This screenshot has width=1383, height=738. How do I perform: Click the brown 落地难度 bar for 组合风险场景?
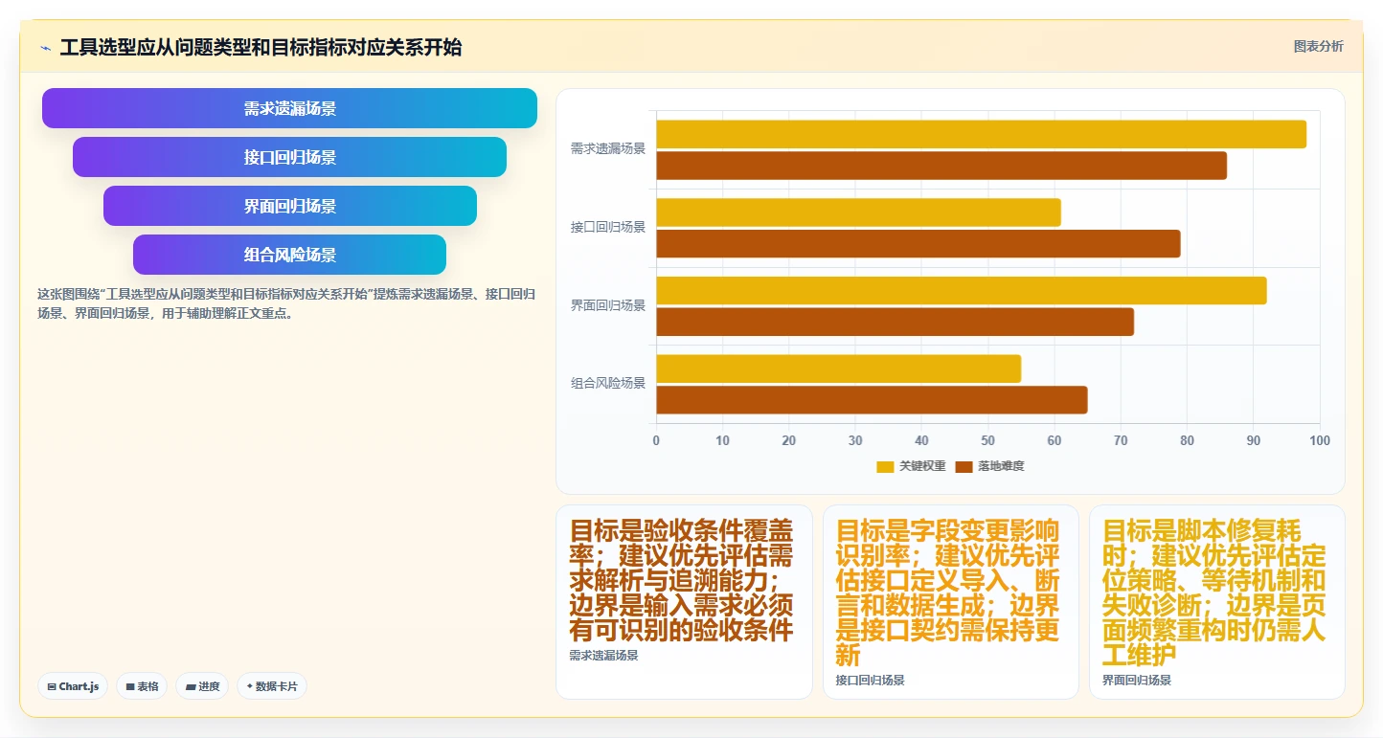click(872, 400)
